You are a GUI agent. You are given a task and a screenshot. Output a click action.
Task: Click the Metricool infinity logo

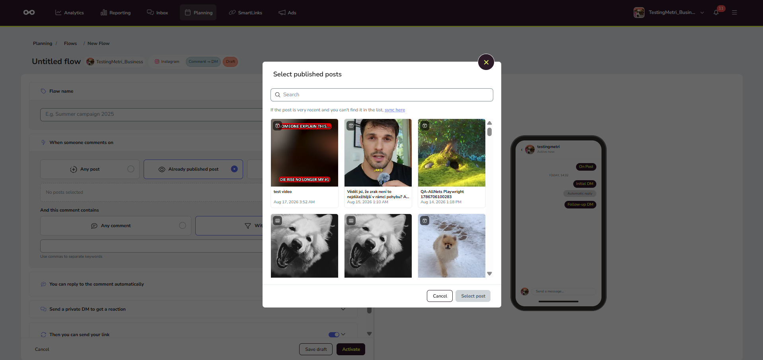coord(29,12)
